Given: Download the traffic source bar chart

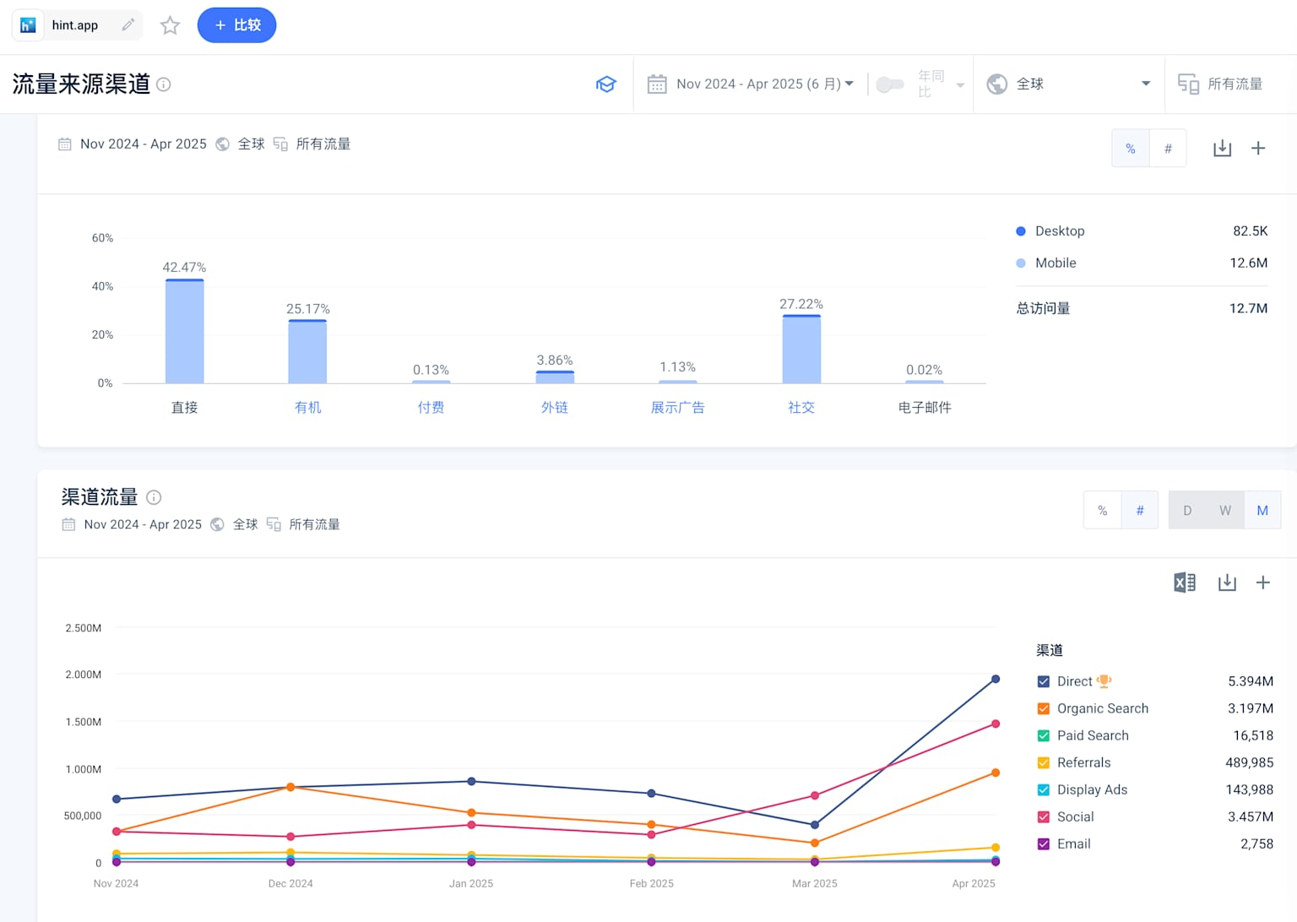Looking at the screenshot, I should click(x=1222, y=149).
